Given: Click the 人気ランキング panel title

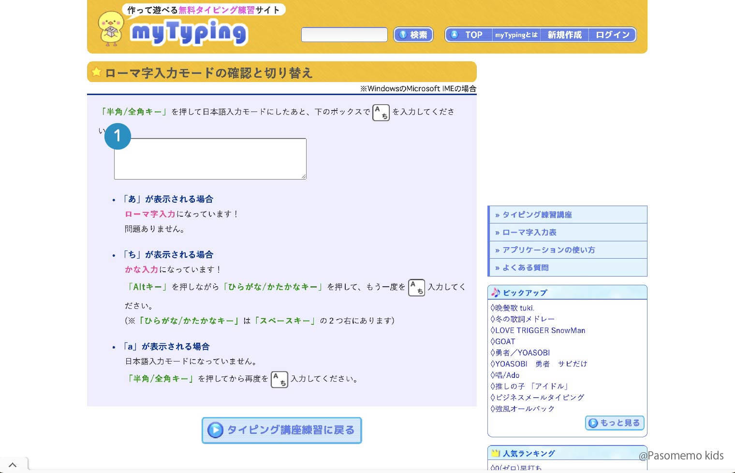Looking at the screenshot, I should (x=529, y=454).
